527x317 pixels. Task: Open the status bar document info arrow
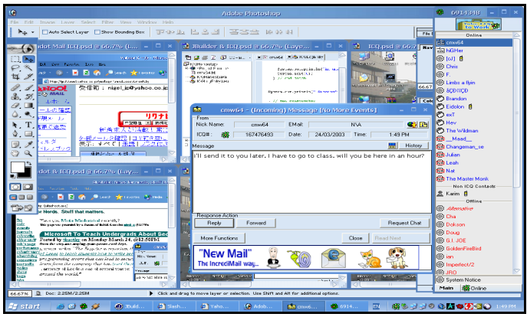[x=149, y=293]
